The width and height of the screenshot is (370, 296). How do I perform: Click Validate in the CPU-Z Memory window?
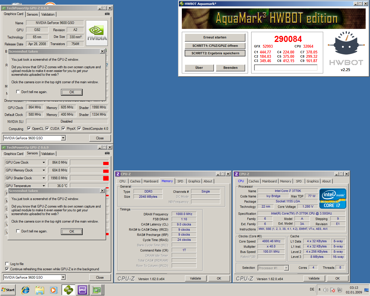[x=195, y=278]
